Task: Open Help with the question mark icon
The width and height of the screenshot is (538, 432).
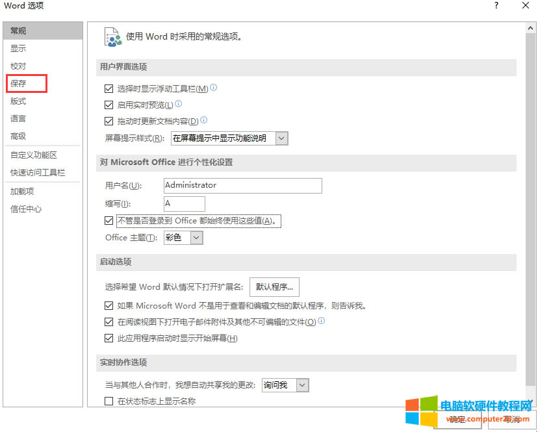Action: [496, 6]
